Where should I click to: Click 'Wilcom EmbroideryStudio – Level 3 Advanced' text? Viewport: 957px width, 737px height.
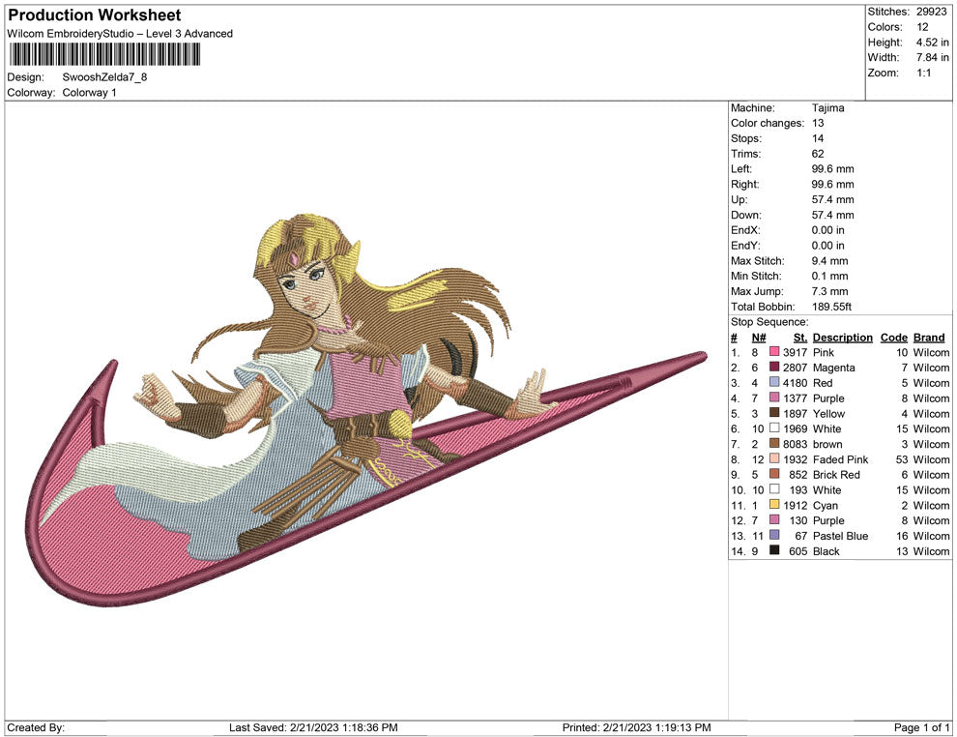(120, 34)
